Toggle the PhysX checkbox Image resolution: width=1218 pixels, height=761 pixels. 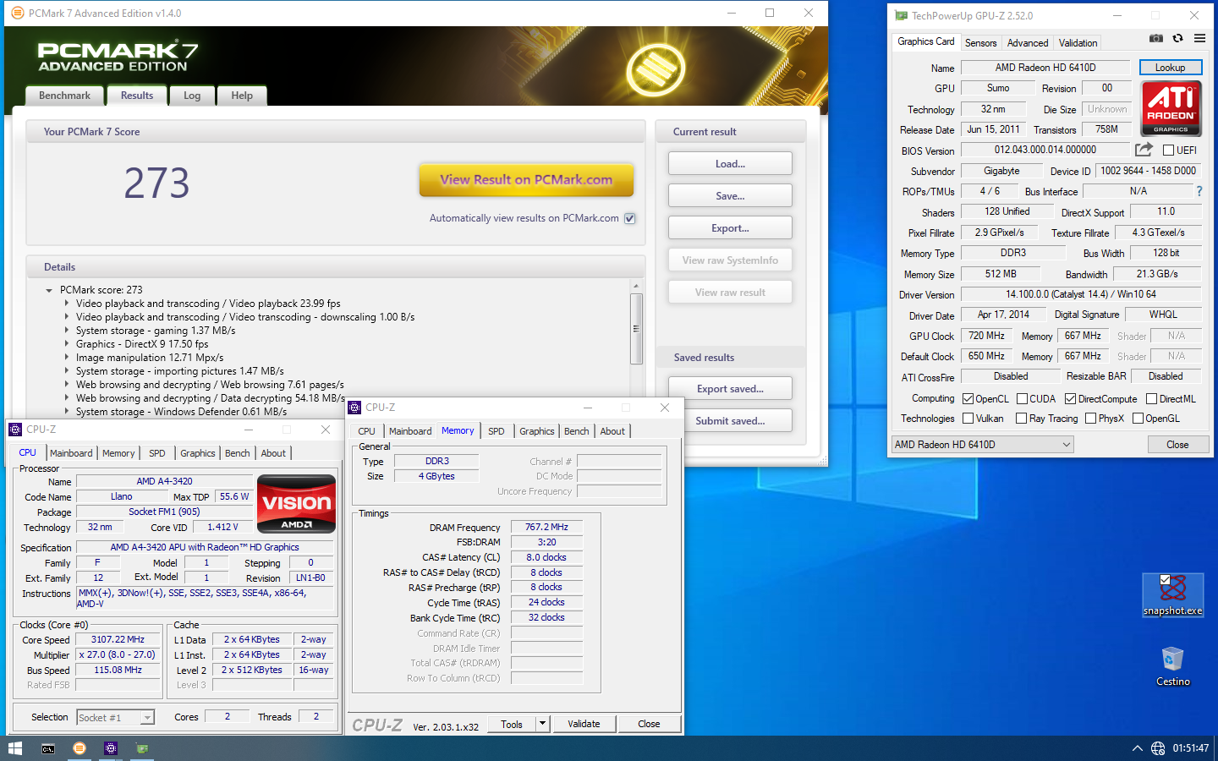[x=1090, y=419]
